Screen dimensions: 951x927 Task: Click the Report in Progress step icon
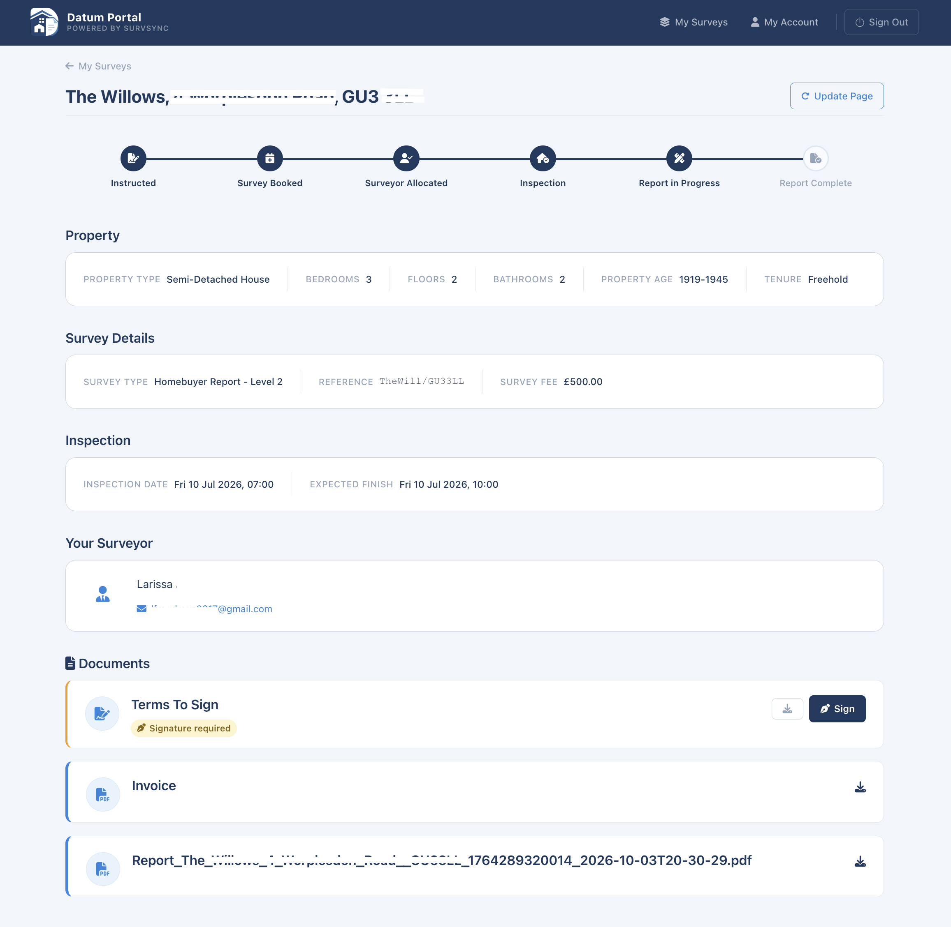679,158
